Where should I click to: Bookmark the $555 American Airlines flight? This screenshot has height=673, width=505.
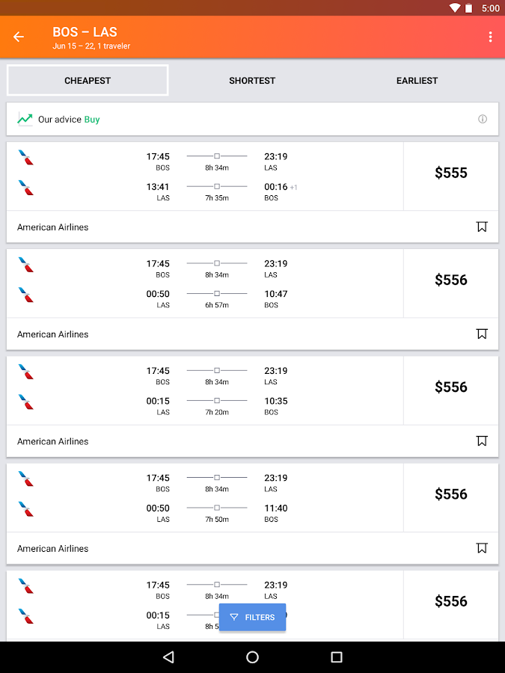coord(482,227)
